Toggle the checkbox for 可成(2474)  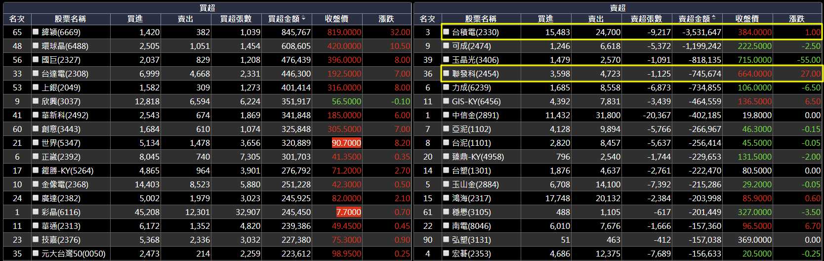point(446,45)
